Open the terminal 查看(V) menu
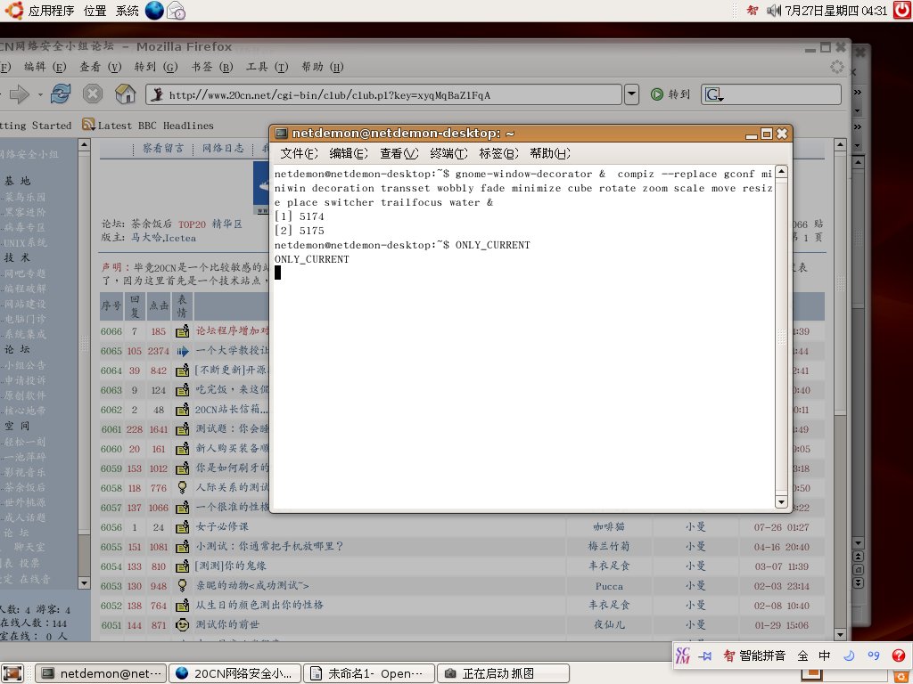 399,153
